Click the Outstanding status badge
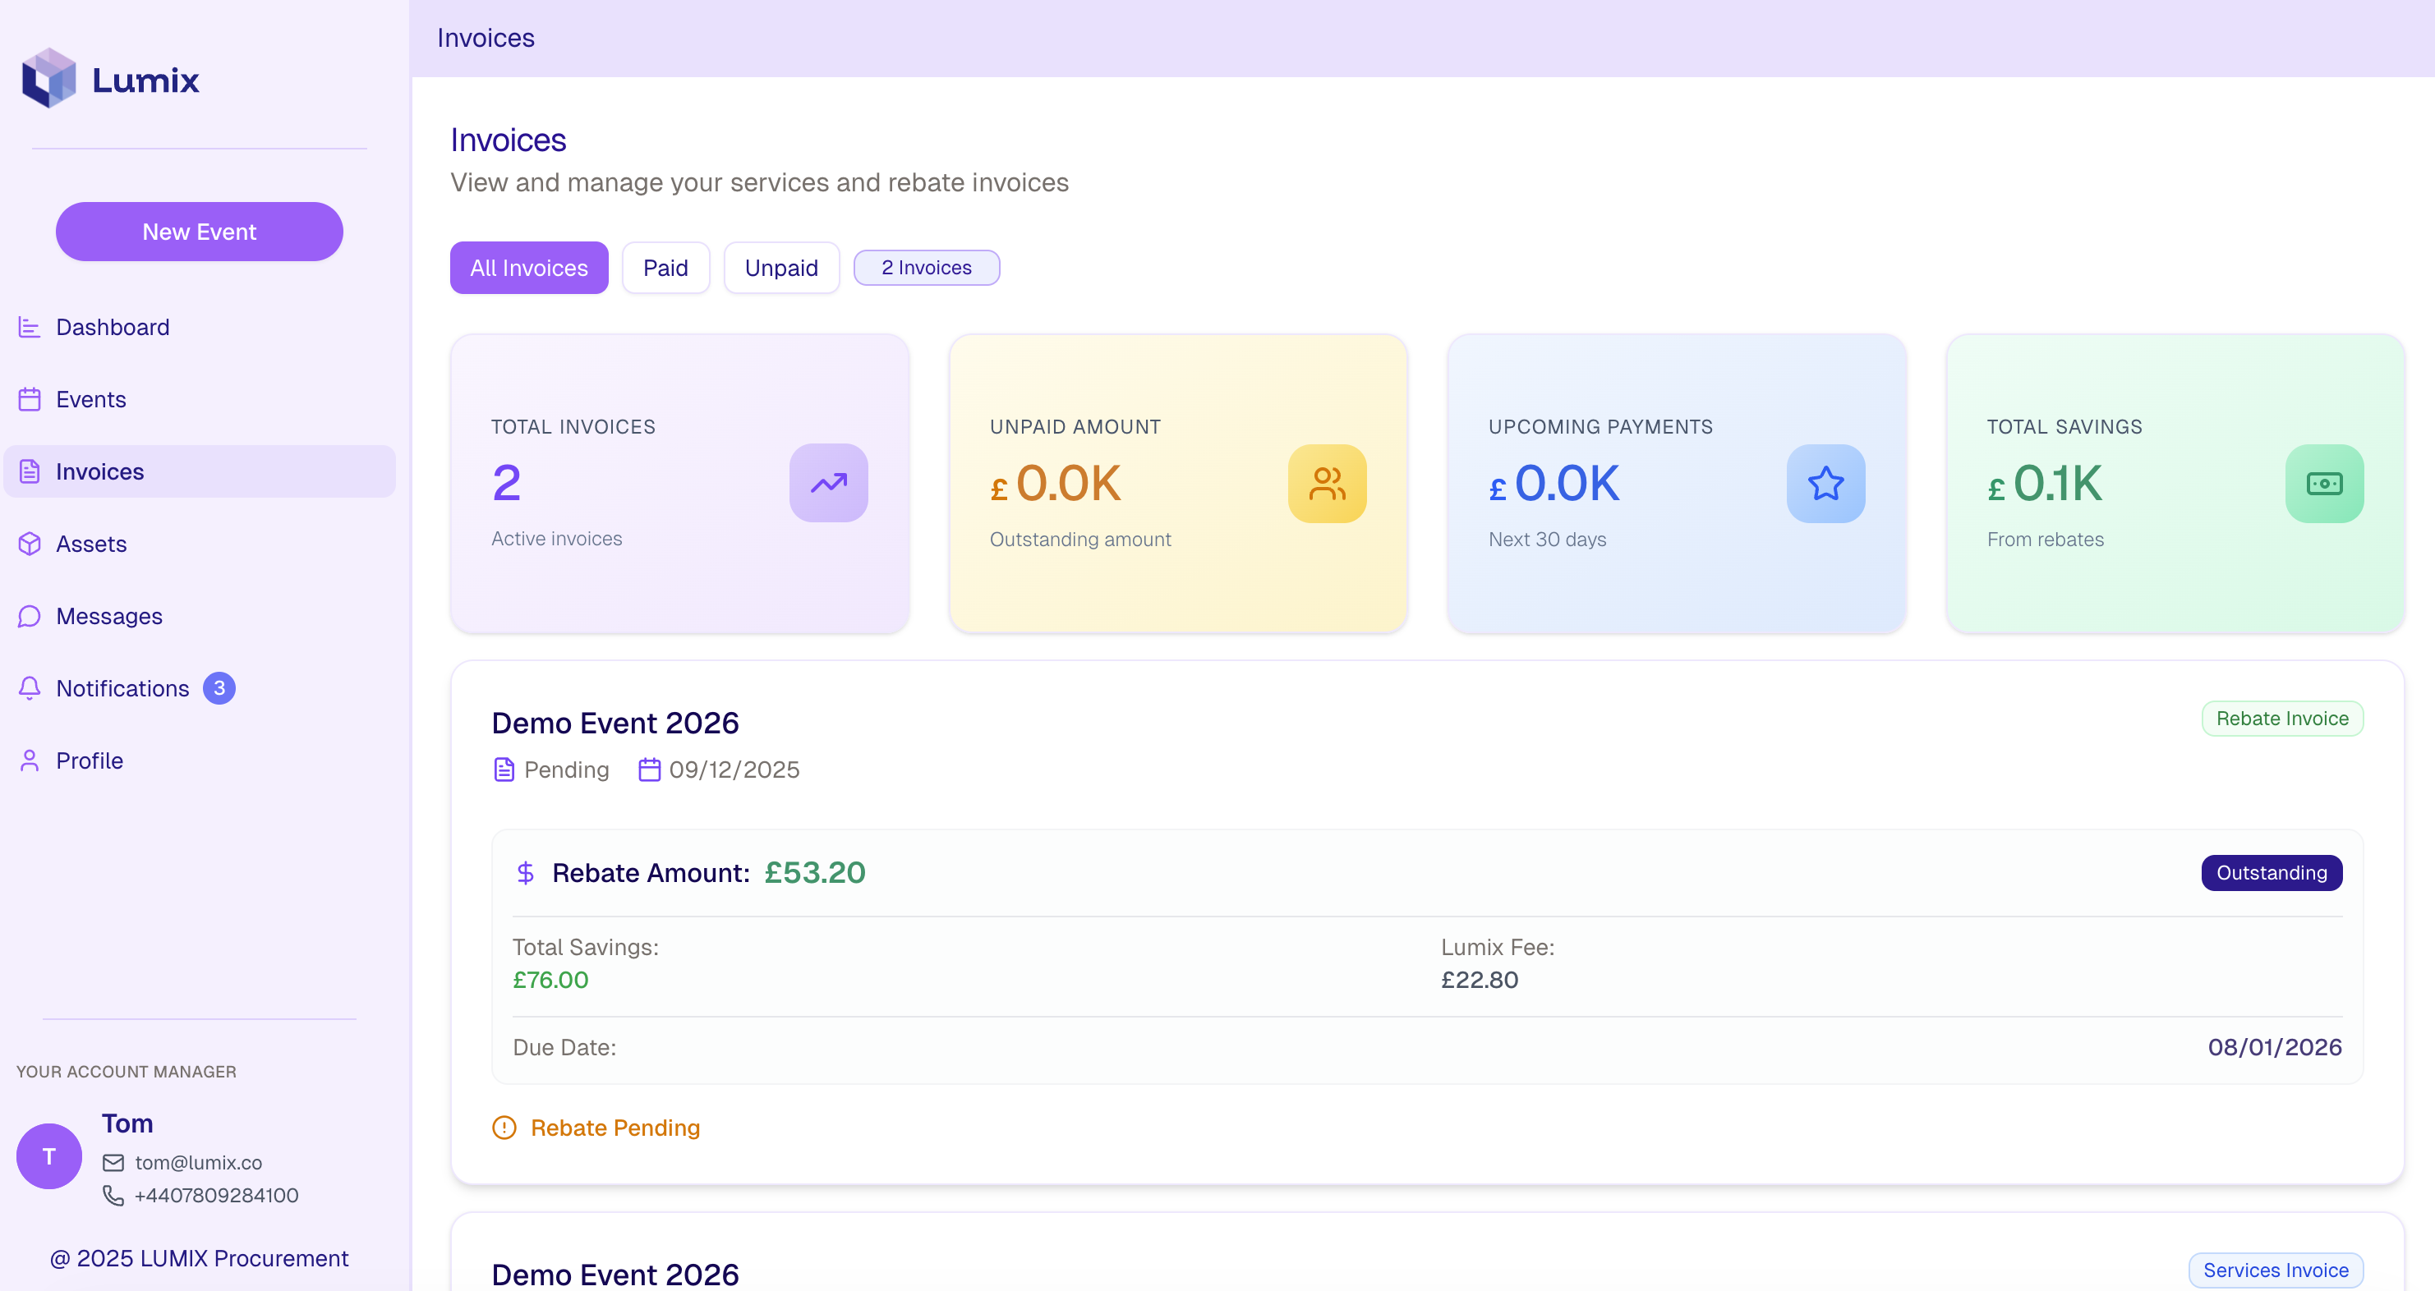Viewport: 2435px width, 1291px height. 2271,872
